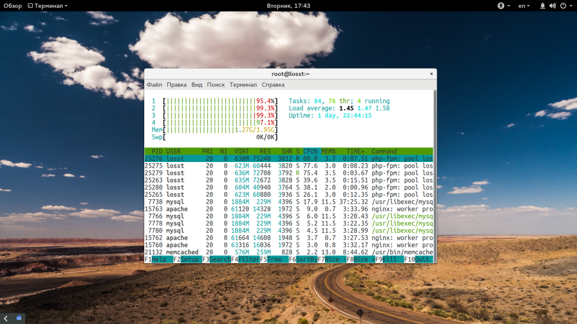Image resolution: width=577 pixels, height=324 pixels.
Task: Expand the bottom-left message tray arrow
Action: click(6, 318)
